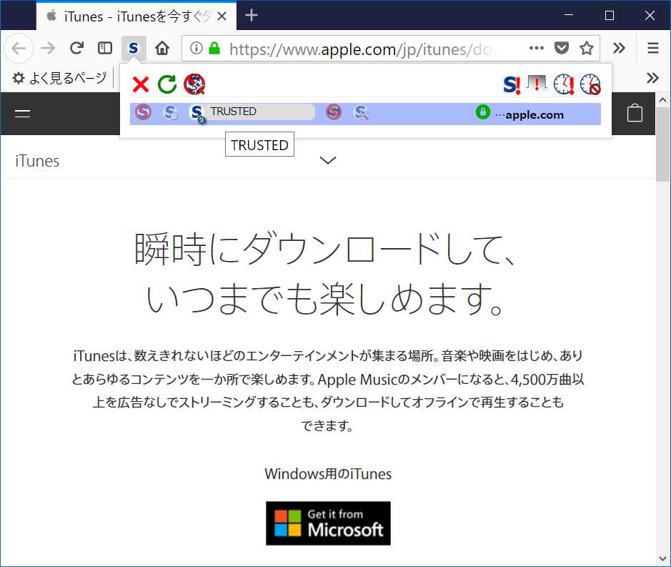The height and width of the screenshot is (567, 671).
Task: Bookmark this page with star icon
Action: click(586, 48)
